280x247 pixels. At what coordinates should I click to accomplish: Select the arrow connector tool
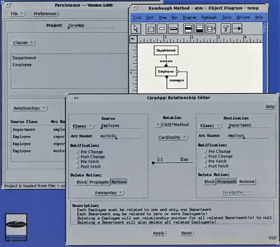click(237, 29)
